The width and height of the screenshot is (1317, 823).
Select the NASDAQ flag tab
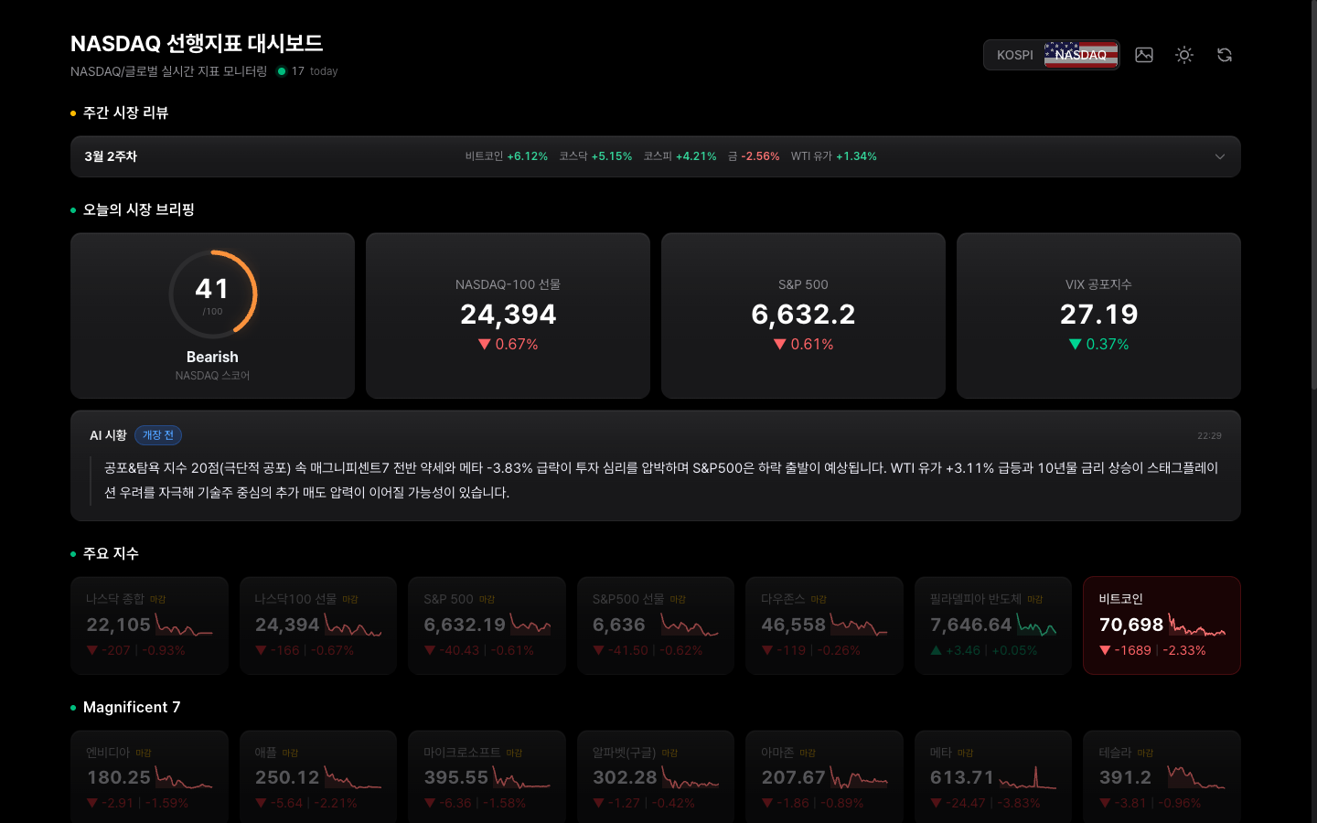[1081, 55]
